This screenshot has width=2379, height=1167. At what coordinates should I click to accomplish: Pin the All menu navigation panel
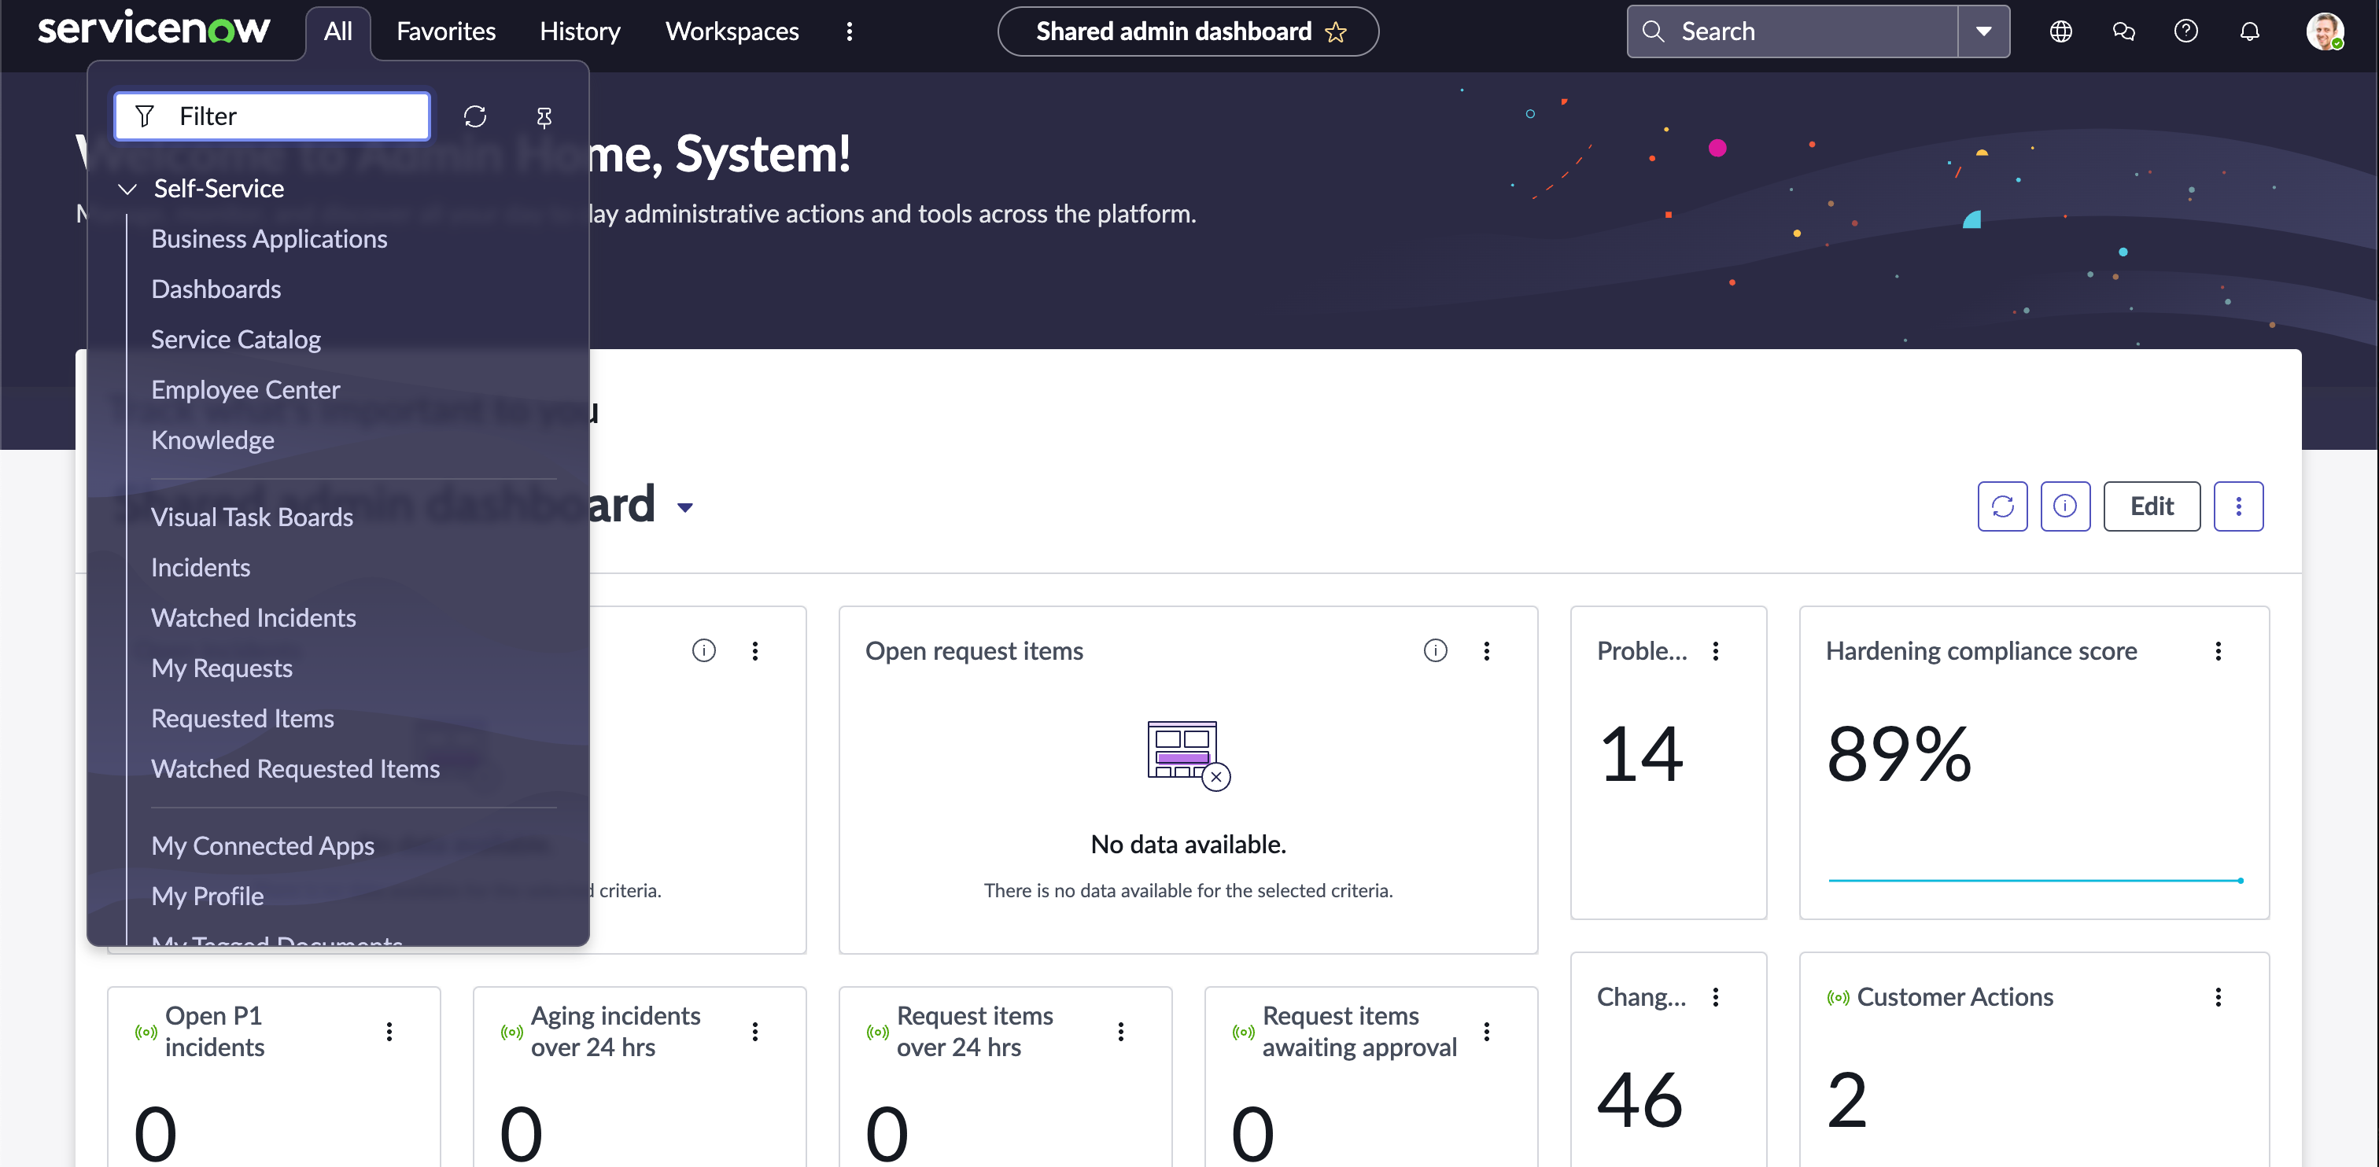pyautogui.click(x=544, y=116)
